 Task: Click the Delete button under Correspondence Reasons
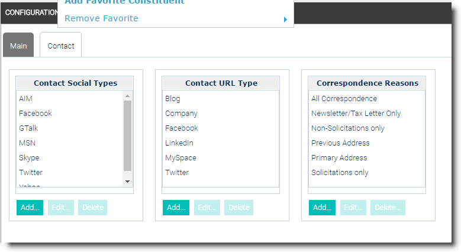[x=388, y=207]
